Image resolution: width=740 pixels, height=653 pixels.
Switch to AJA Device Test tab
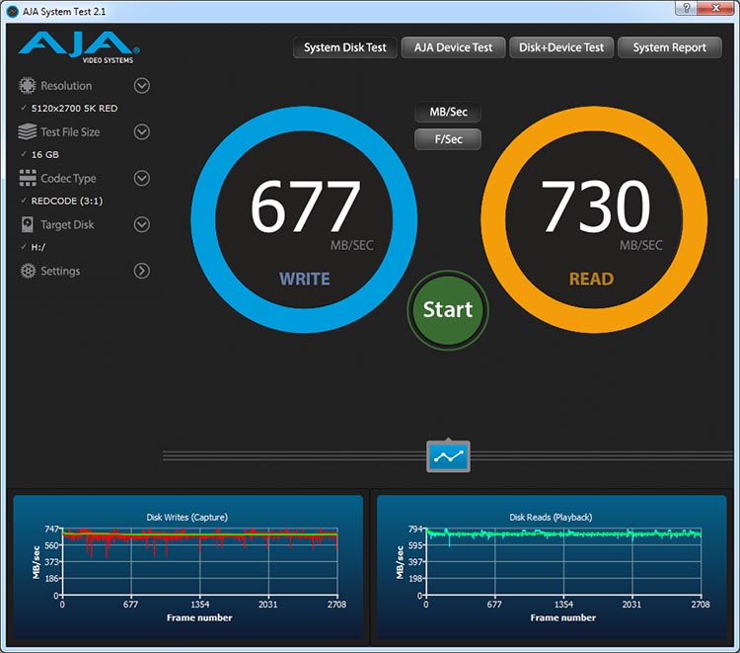453,47
